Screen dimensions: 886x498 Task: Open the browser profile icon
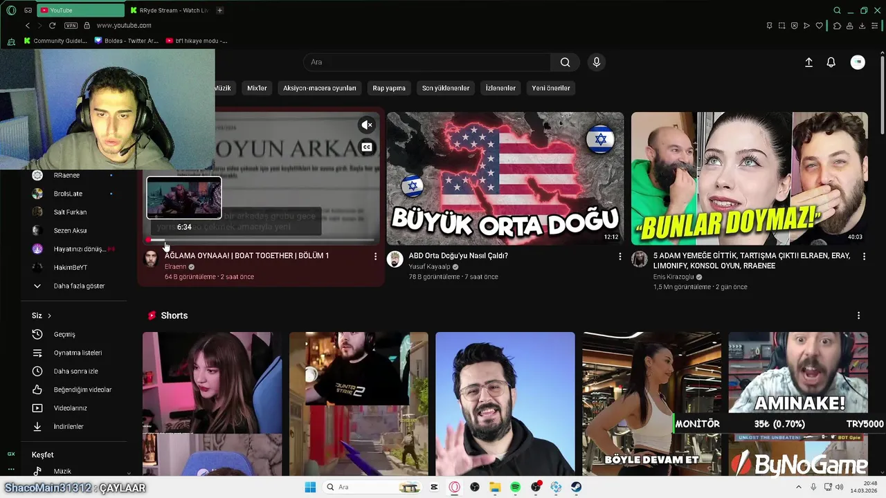coord(850,26)
